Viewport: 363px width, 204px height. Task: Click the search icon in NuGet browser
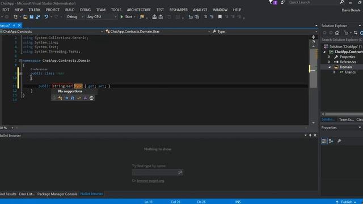pyautogui.click(x=180, y=172)
